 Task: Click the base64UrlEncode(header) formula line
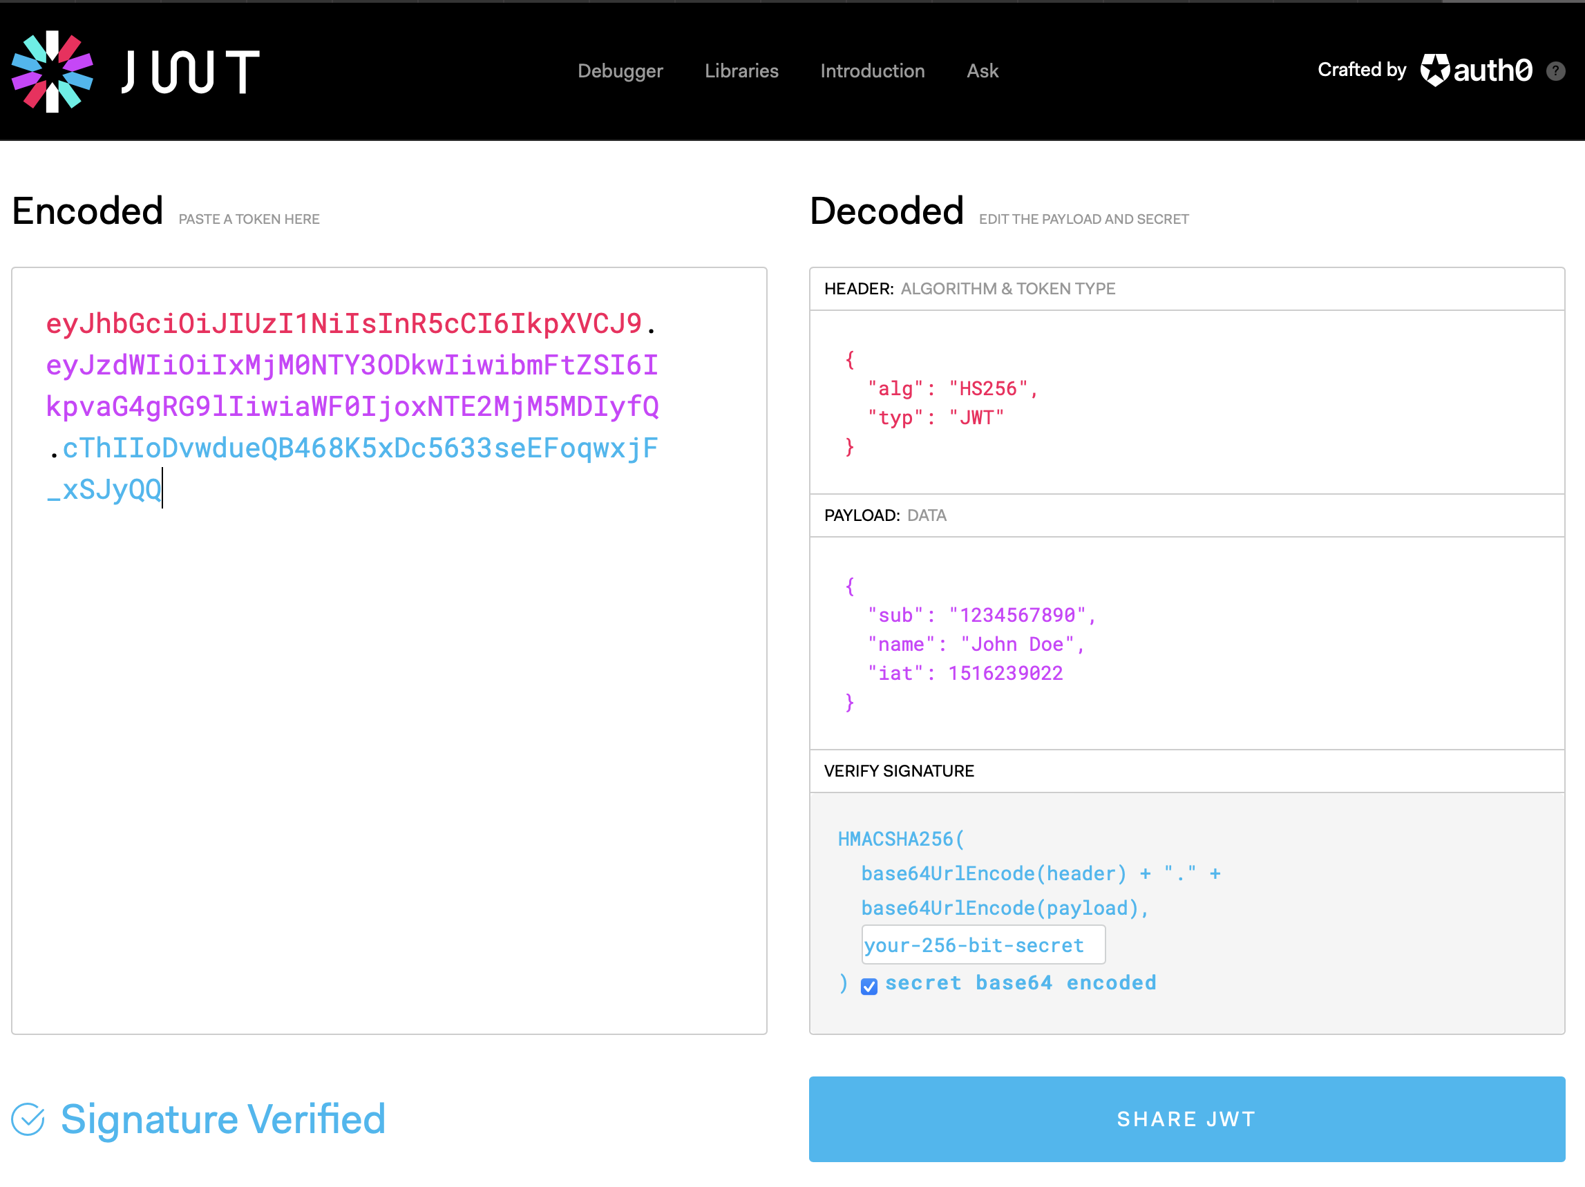(1041, 874)
